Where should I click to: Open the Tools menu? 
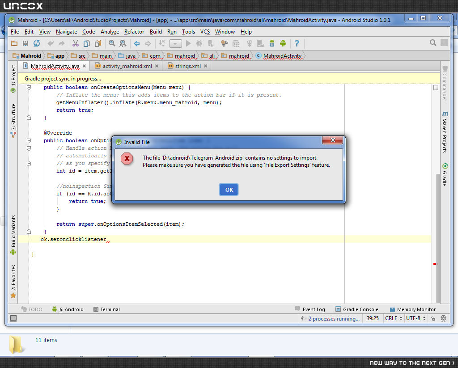(x=188, y=32)
